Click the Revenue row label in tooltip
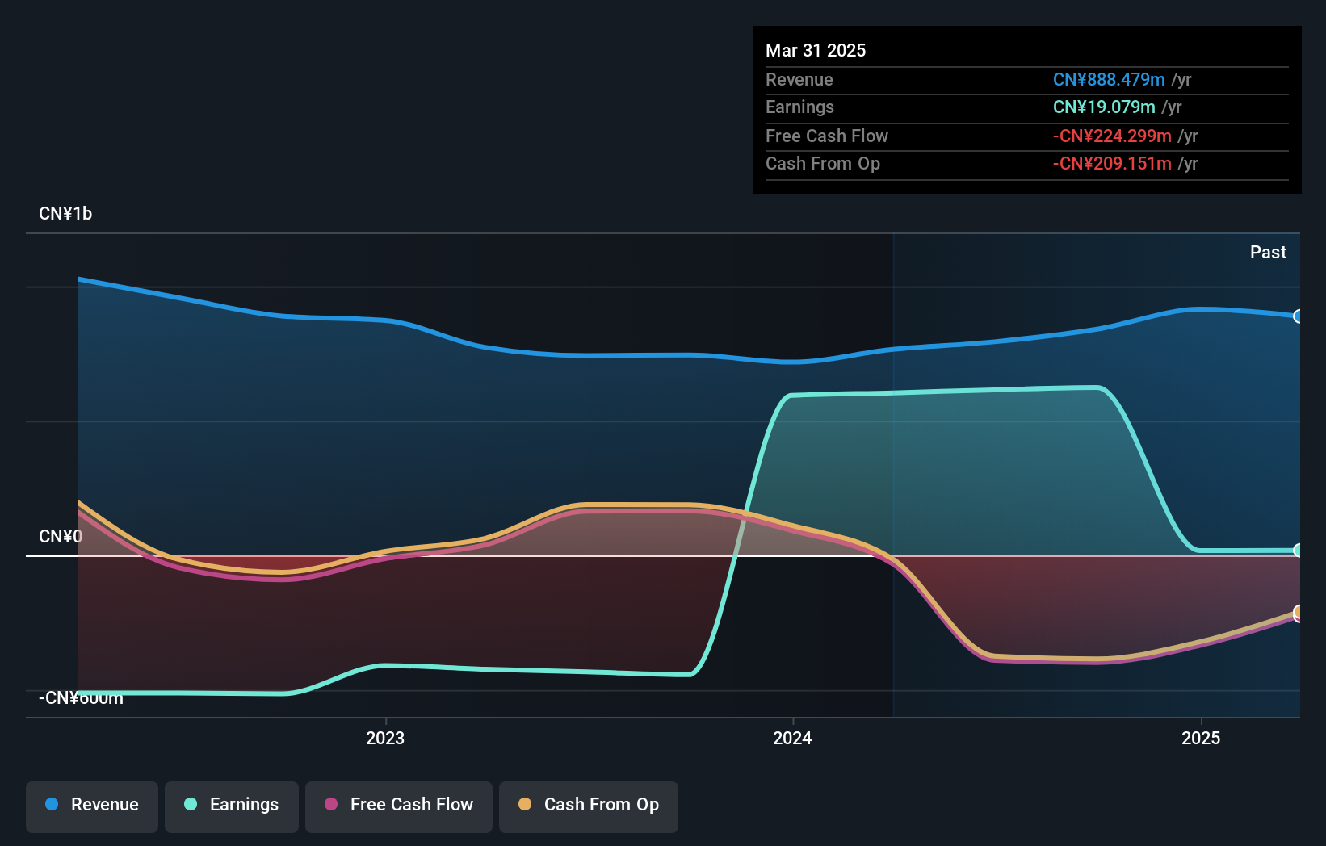Image resolution: width=1326 pixels, height=846 pixels. point(799,79)
